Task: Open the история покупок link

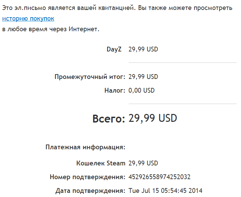Action: coord(28,19)
